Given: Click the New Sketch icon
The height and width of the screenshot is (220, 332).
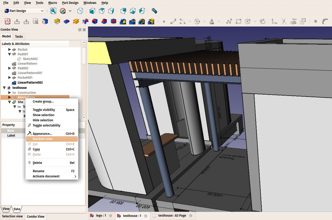Looking at the screenshot, I should pyautogui.click(x=7, y=21).
